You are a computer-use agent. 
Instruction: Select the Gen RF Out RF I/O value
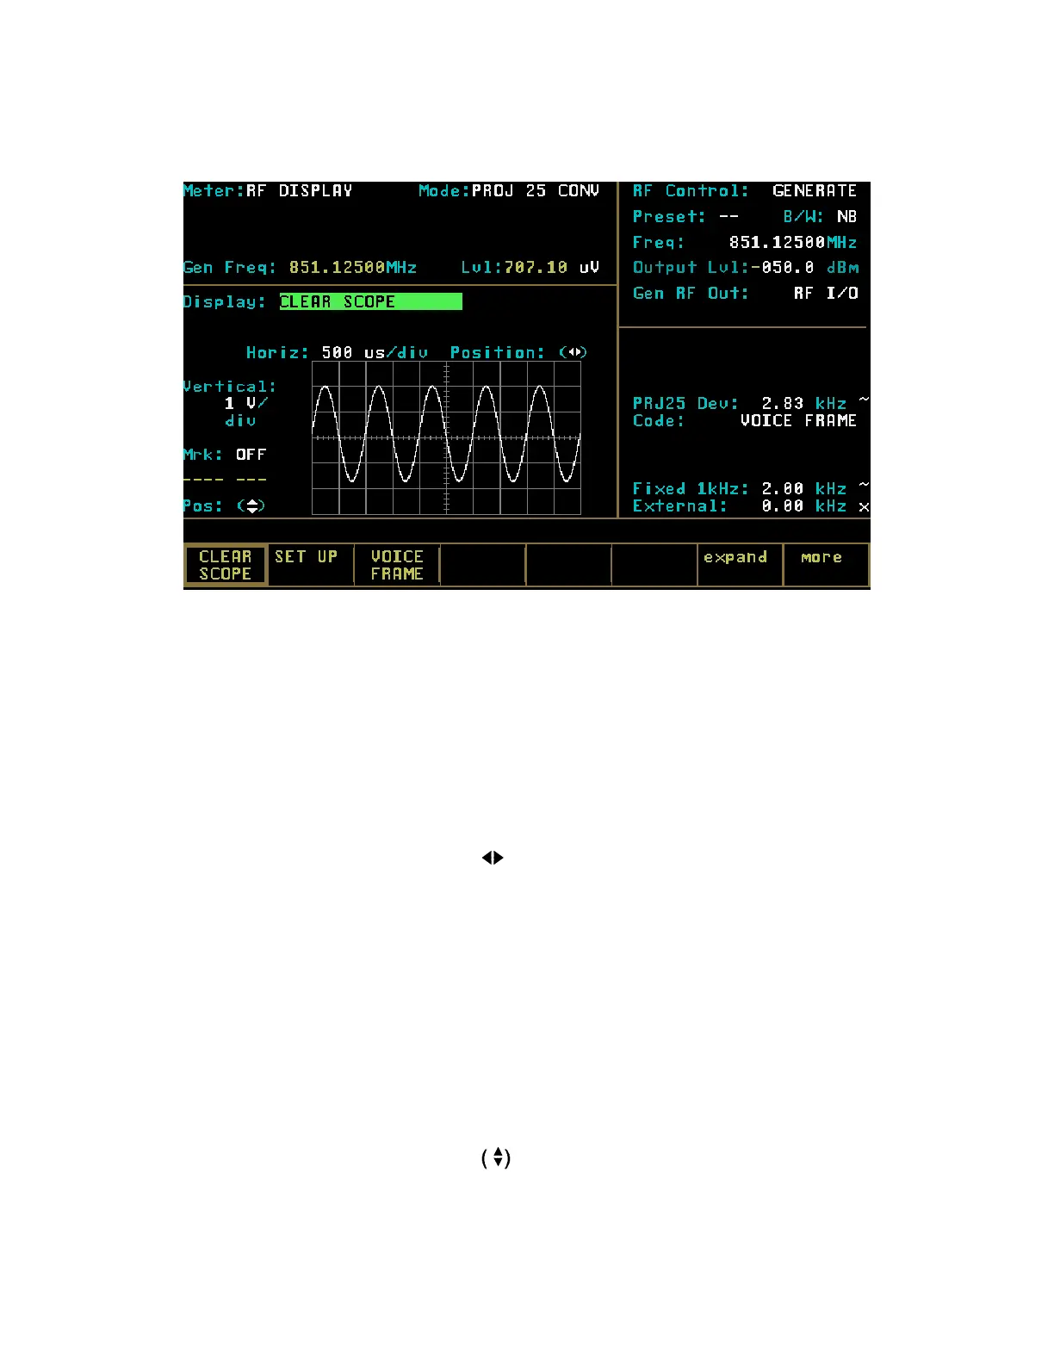825,293
